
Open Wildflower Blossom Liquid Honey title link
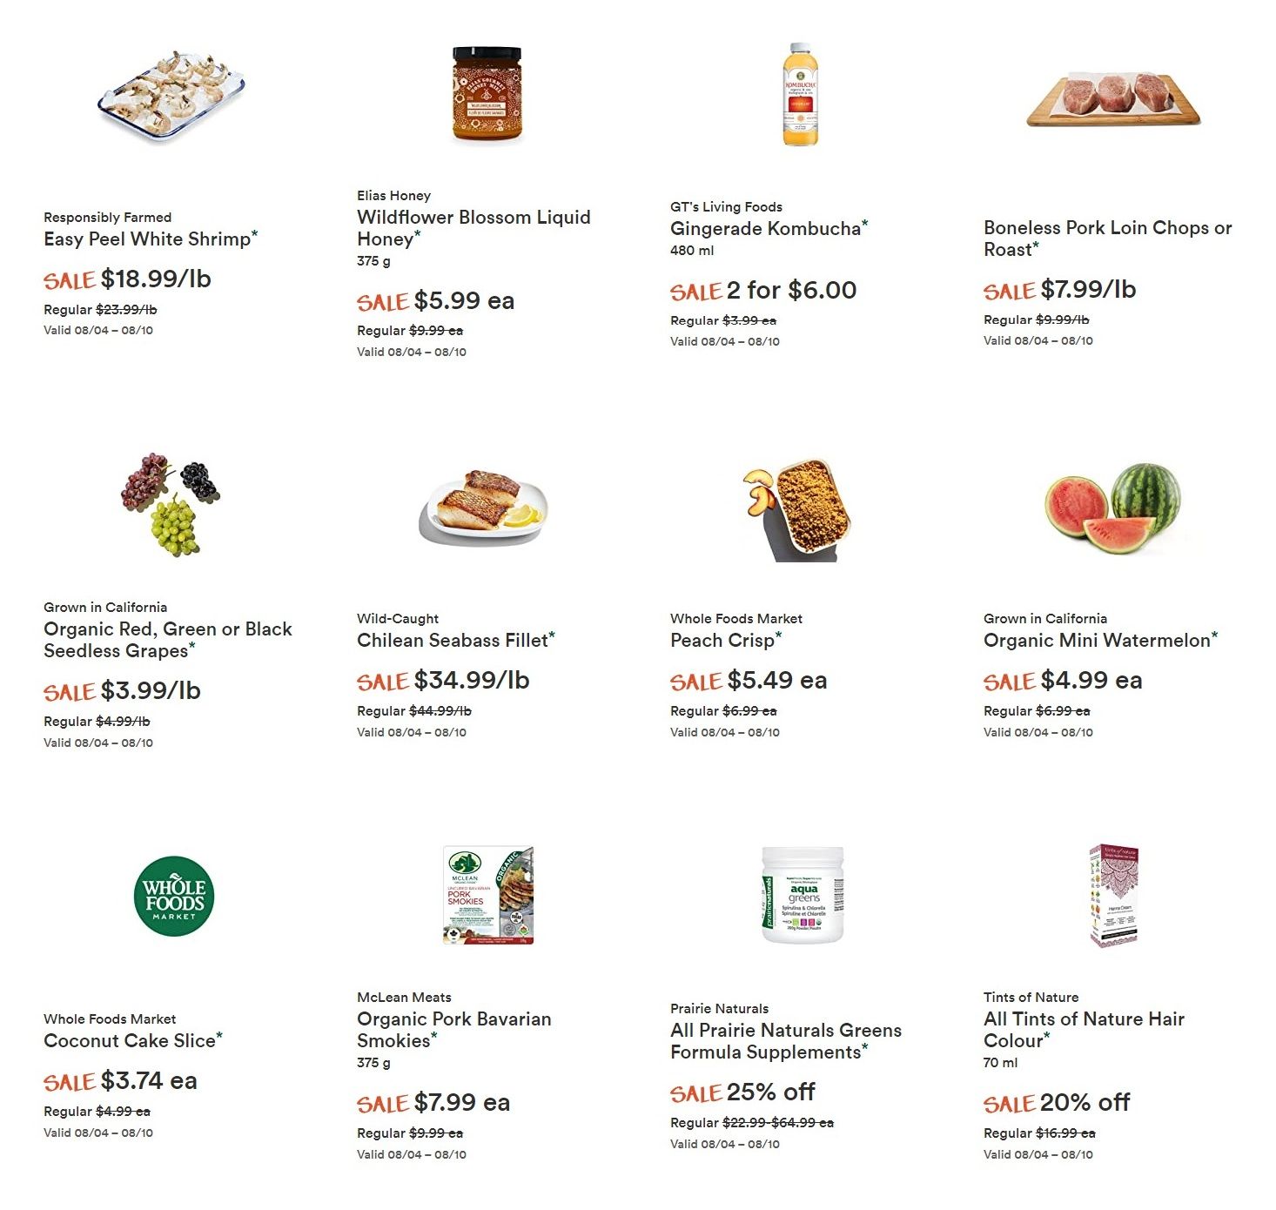pyautogui.click(x=473, y=228)
